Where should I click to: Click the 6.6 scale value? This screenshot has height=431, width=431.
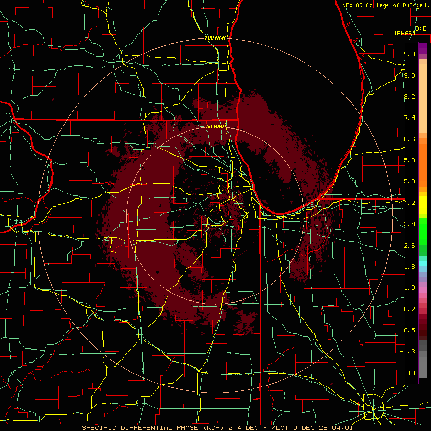[409, 139]
